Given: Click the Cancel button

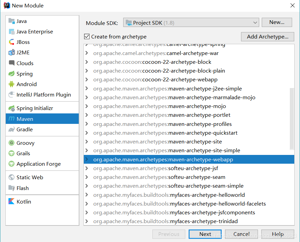Looking at the screenshot, I should click(x=242, y=234).
